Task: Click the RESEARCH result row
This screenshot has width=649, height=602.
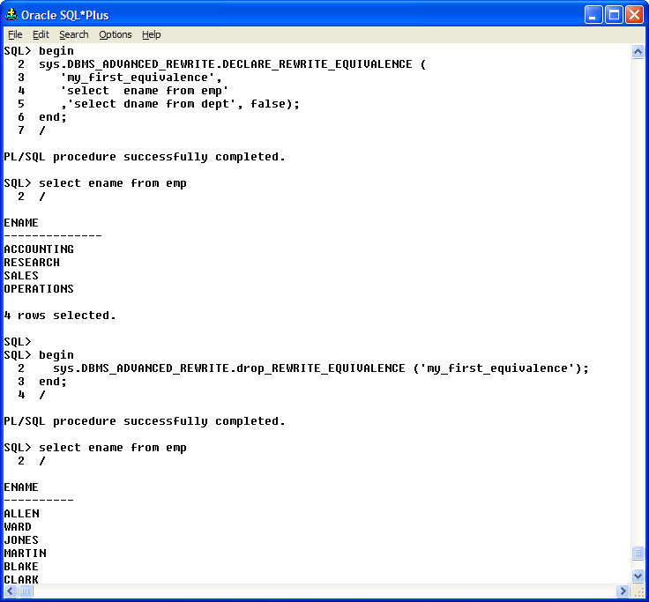Action: click(x=32, y=263)
